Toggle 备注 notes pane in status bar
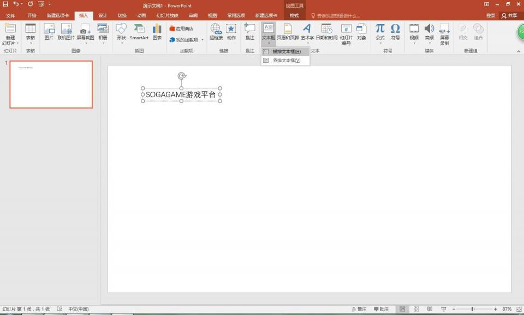Image resolution: width=524 pixels, height=315 pixels. tap(359, 309)
